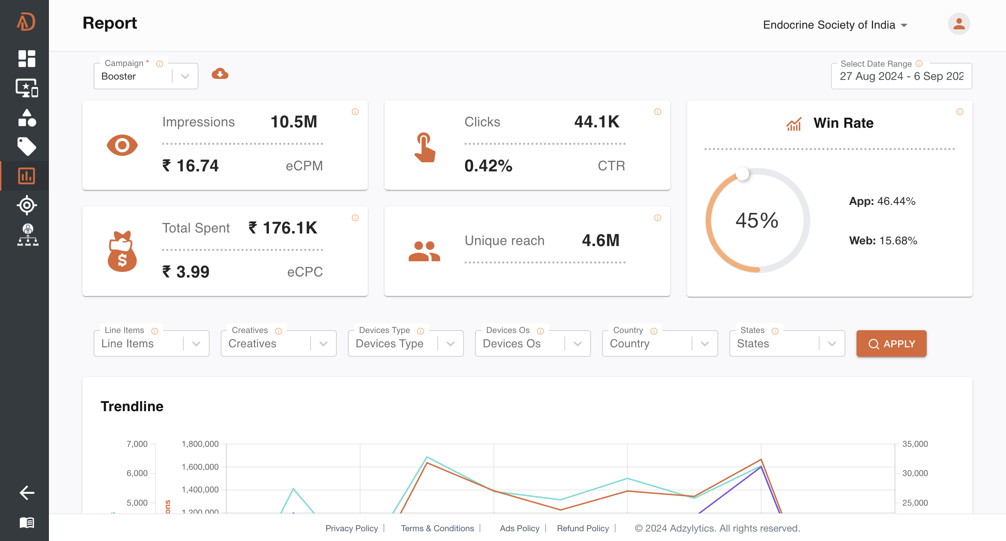Download report using cloud download icon

pos(220,73)
